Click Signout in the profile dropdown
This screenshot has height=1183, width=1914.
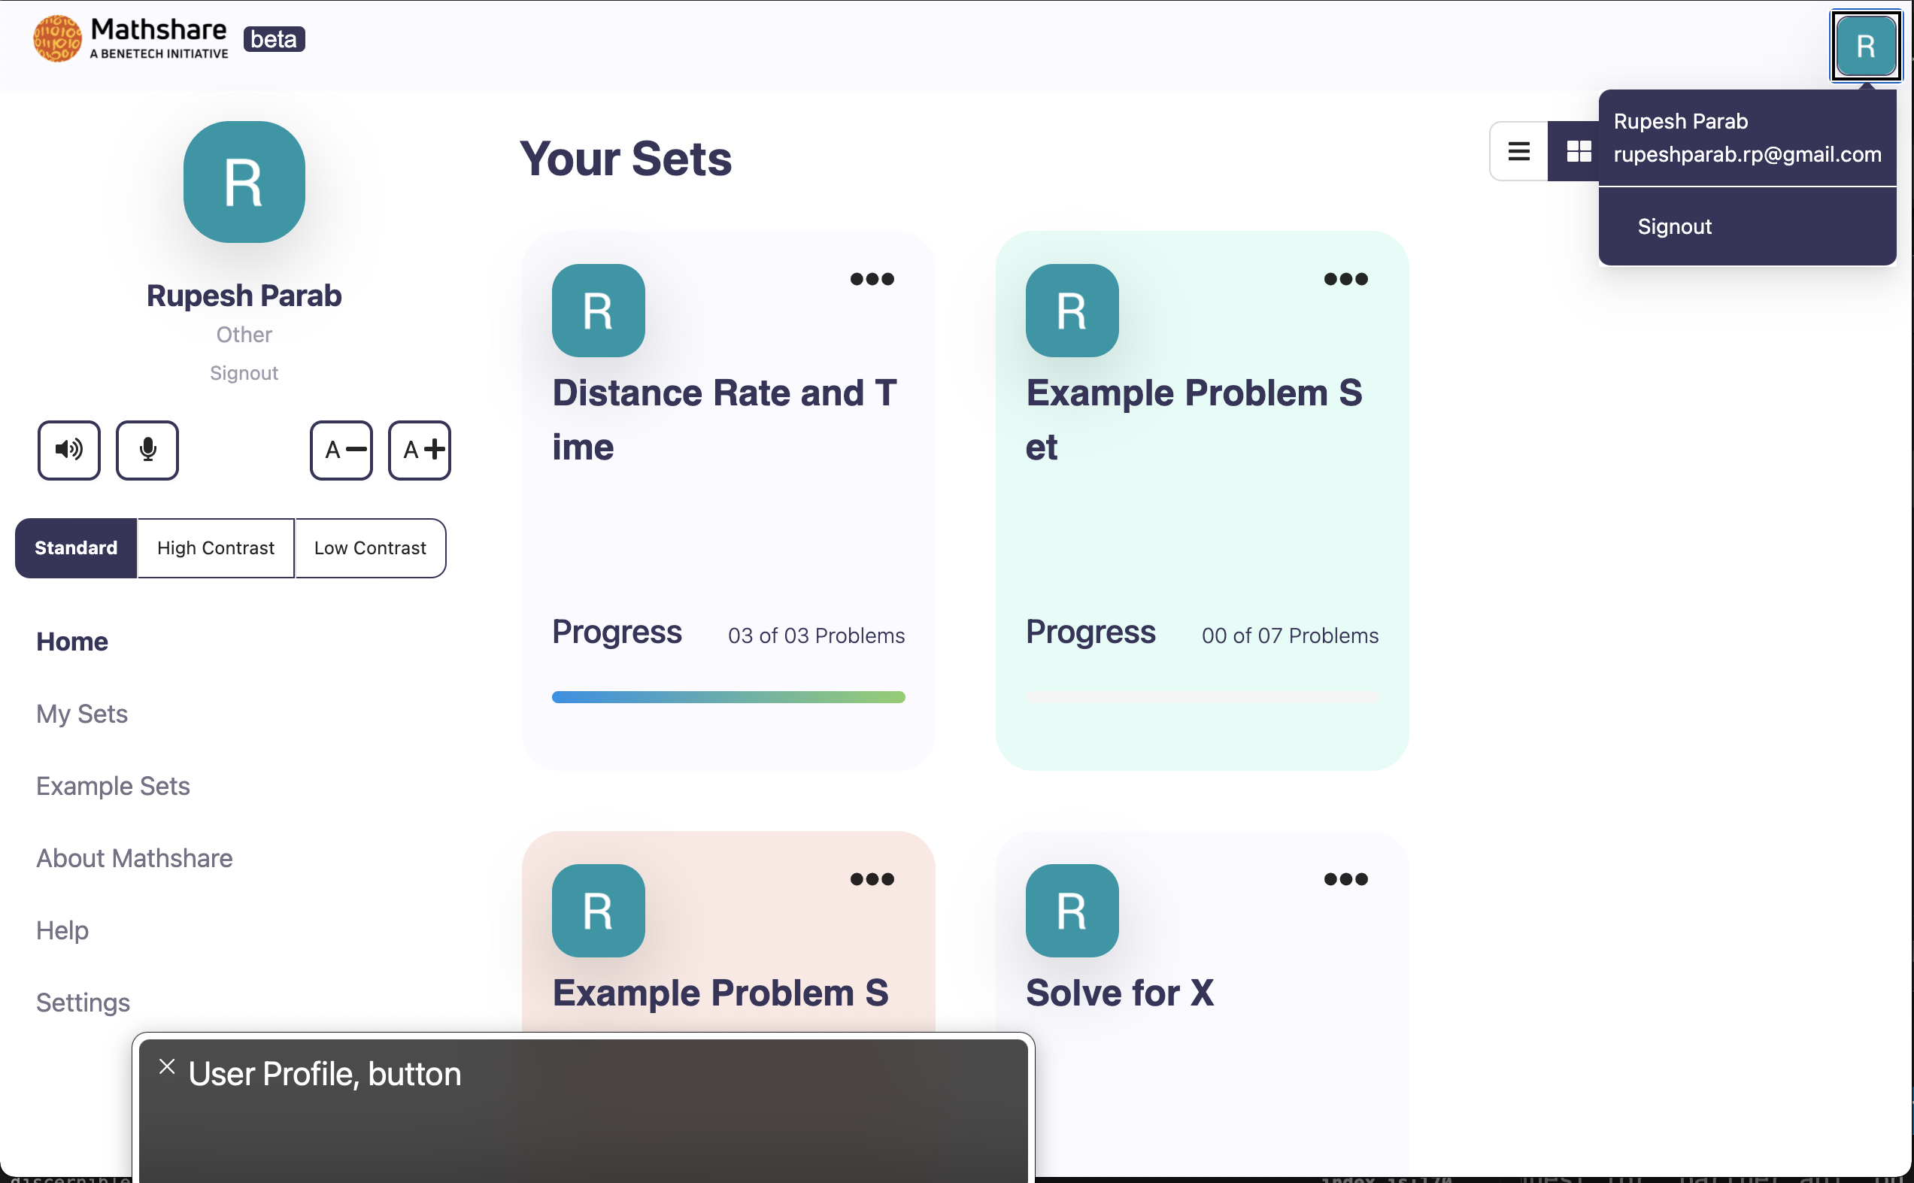[1674, 226]
